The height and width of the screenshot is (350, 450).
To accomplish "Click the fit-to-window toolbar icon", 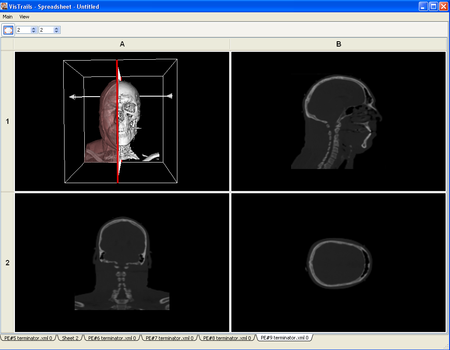I will point(8,30).
